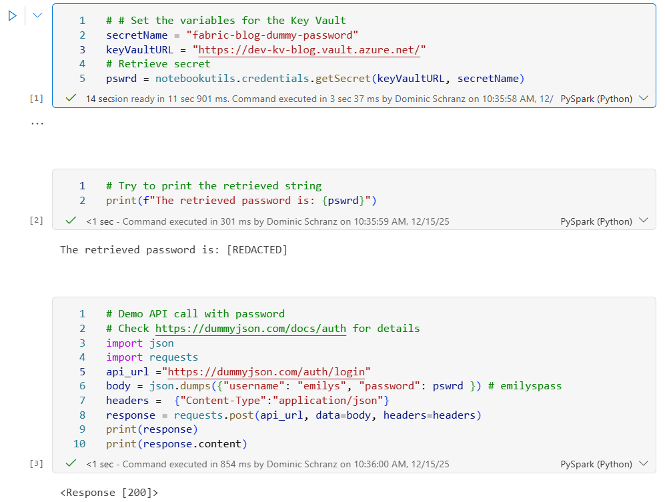Click the "The retrieved password is: [REDACTED]" output

pyautogui.click(x=173, y=250)
